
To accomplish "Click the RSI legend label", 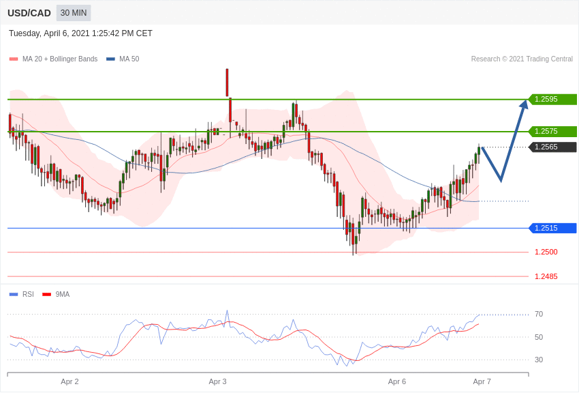I will (x=28, y=294).
